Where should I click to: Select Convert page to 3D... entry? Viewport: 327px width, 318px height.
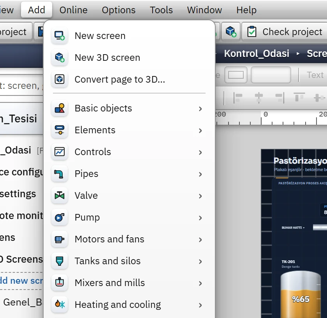[129, 79]
